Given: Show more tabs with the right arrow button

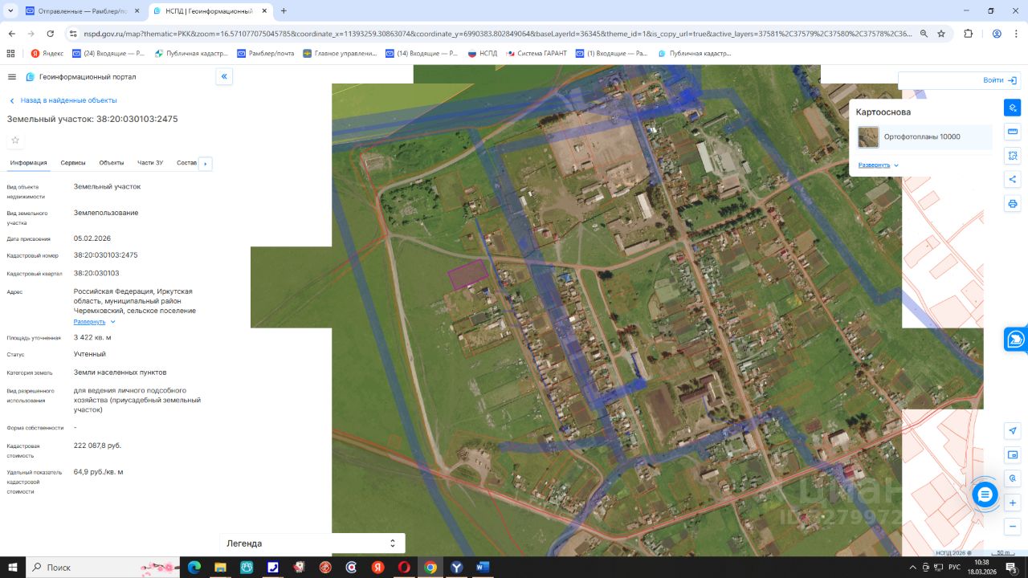Looking at the screenshot, I should (205, 164).
